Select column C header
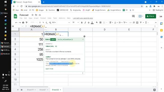 [x=80, y=30]
